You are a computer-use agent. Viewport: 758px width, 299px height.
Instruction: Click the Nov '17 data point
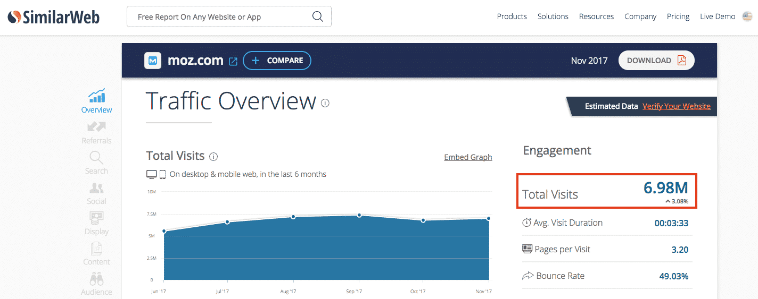pos(488,218)
